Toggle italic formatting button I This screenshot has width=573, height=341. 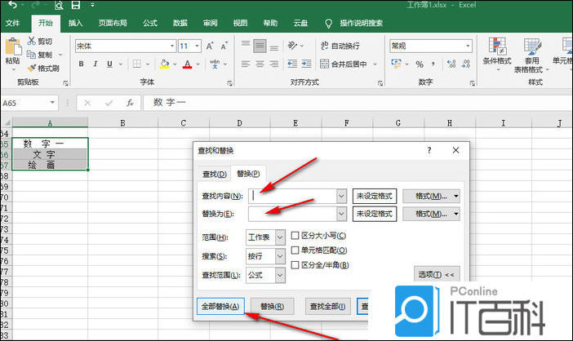pyautogui.click(x=95, y=64)
